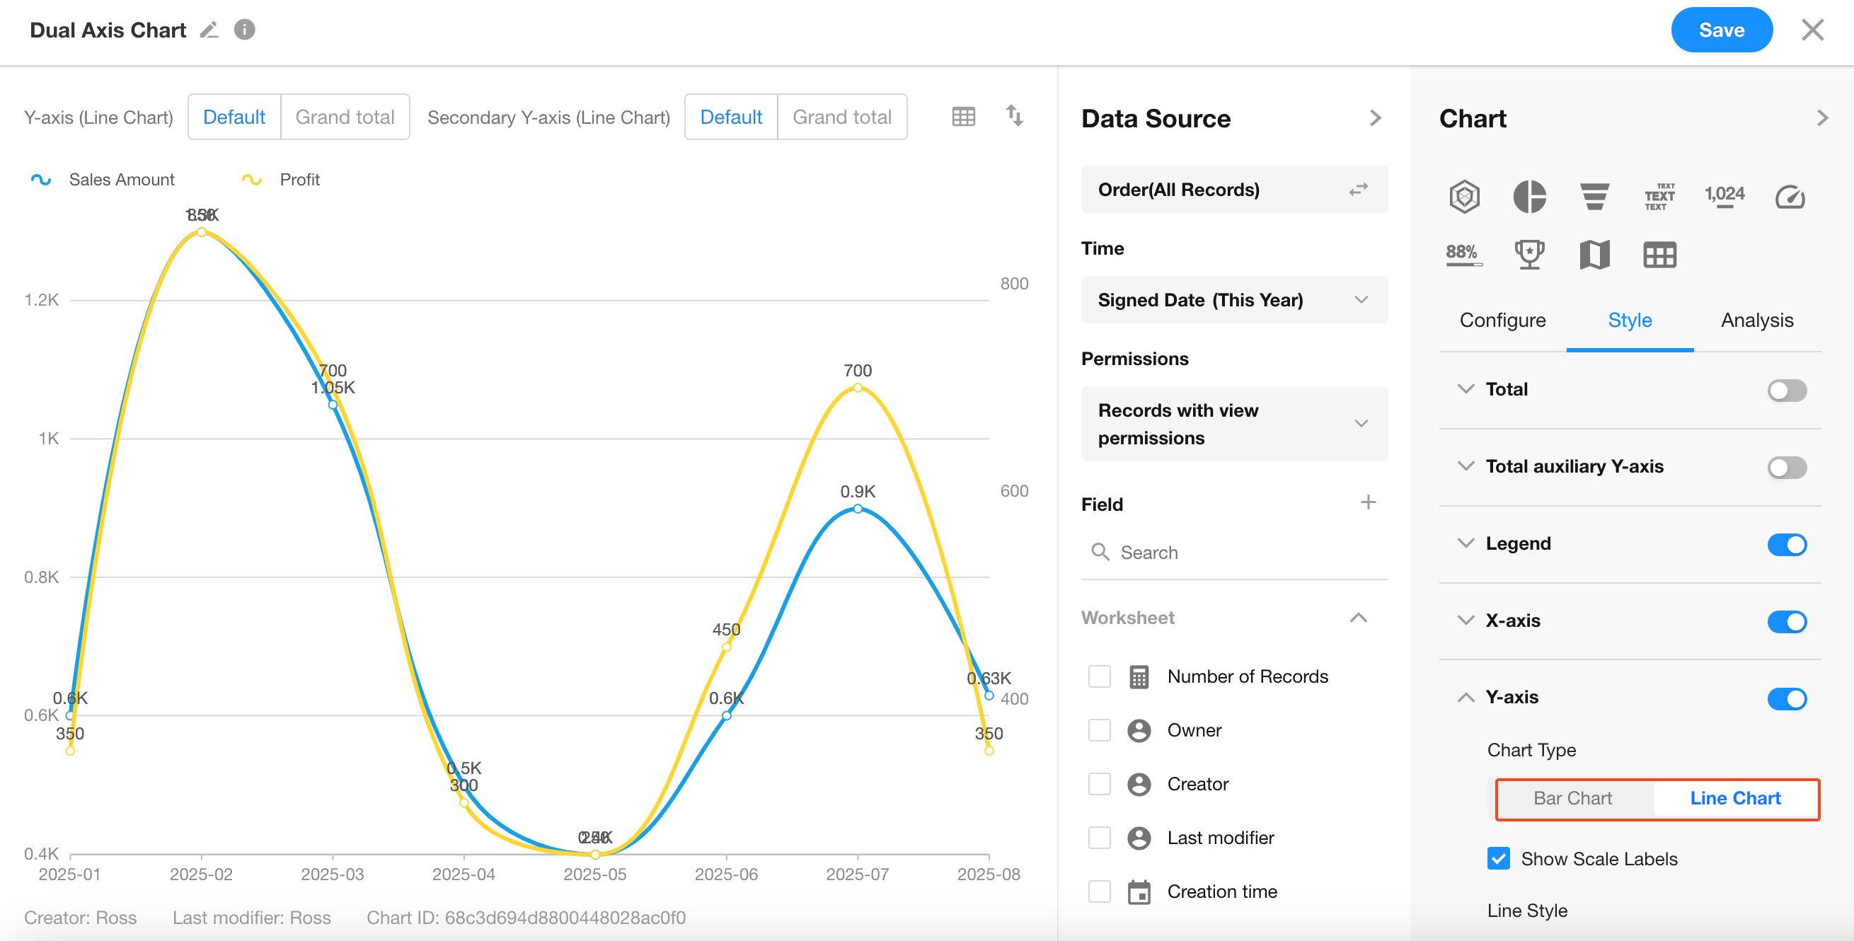Screen dimensions: 1854x941
Task: Turn off the Legend toggle
Action: (1786, 545)
